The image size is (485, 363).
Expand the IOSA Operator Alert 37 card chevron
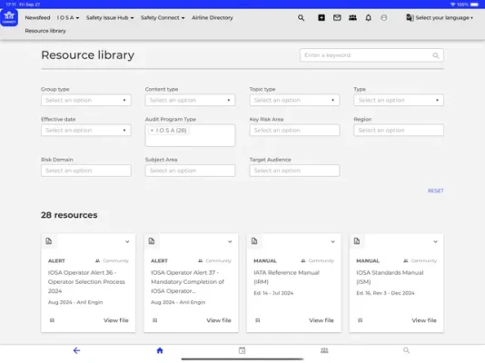tap(230, 241)
